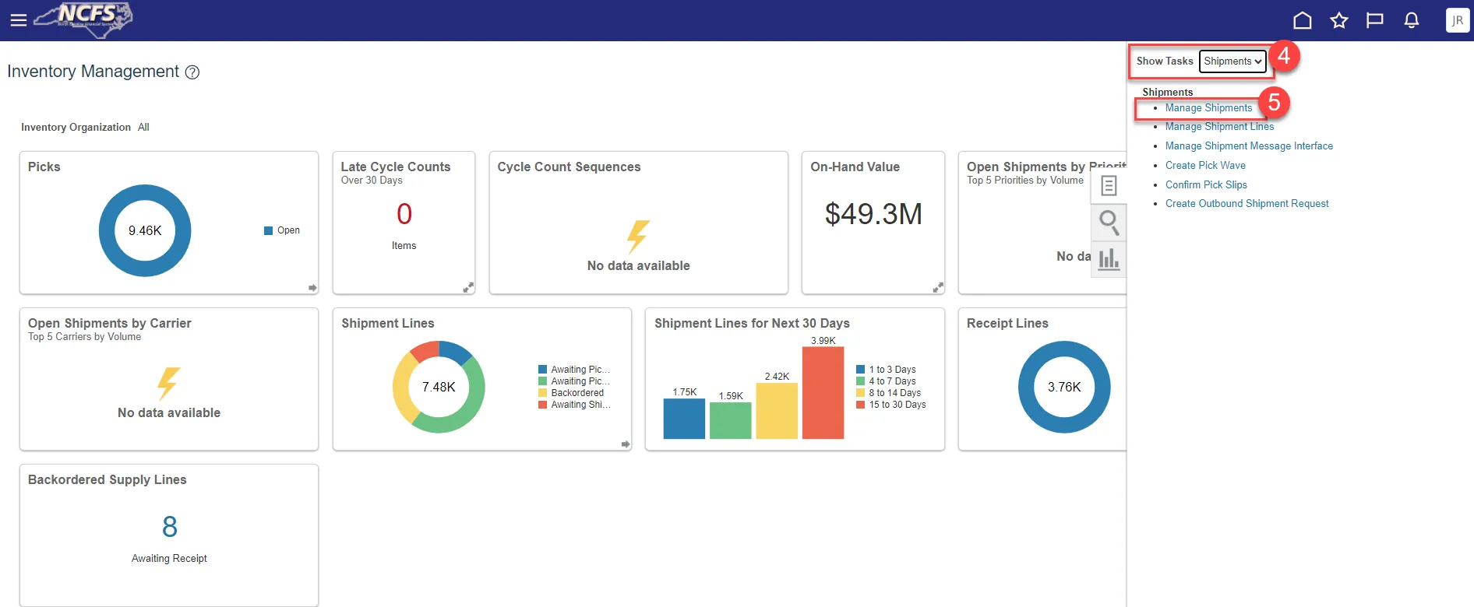
Task: Open the Analytics bar chart side tab
Action: tap(1109, 258)
